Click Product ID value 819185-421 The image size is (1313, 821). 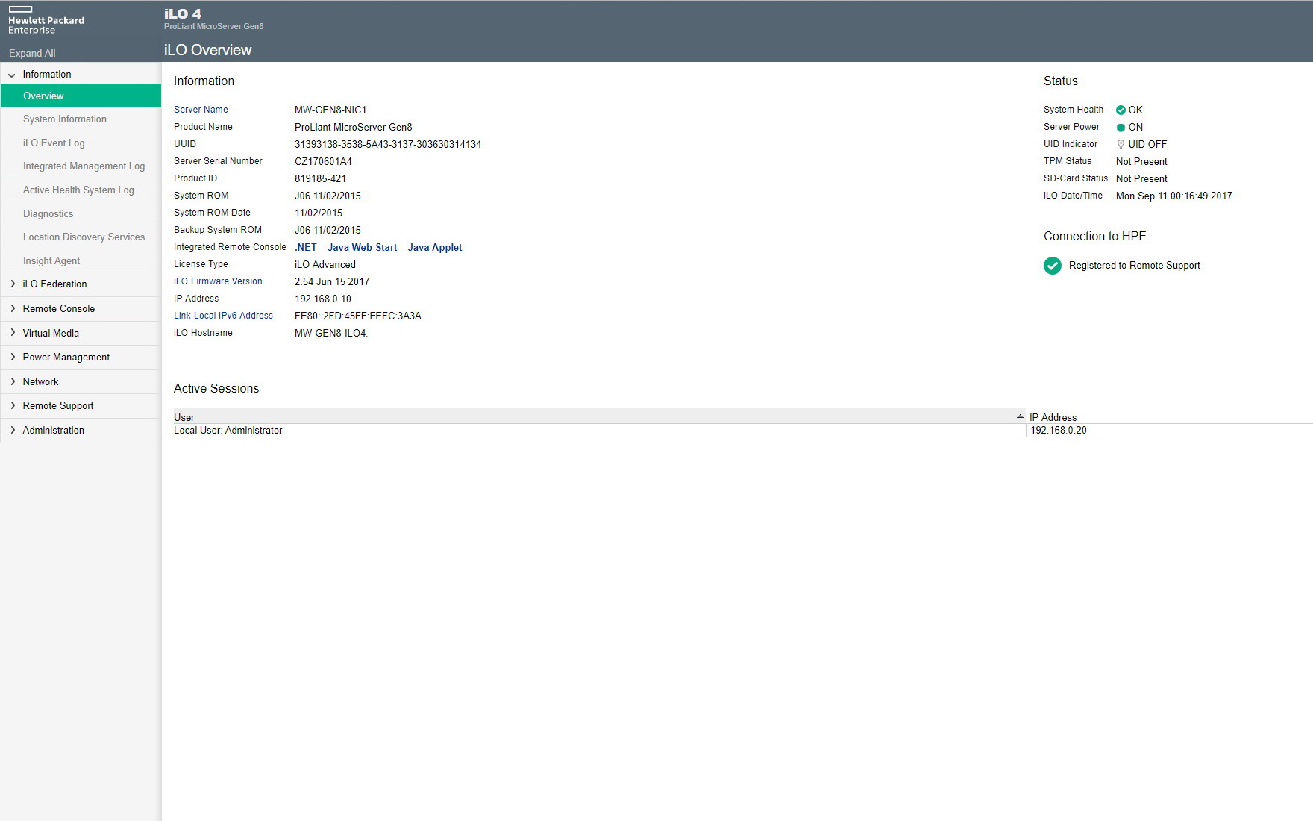pyautogui.click(x=320, y=179)
